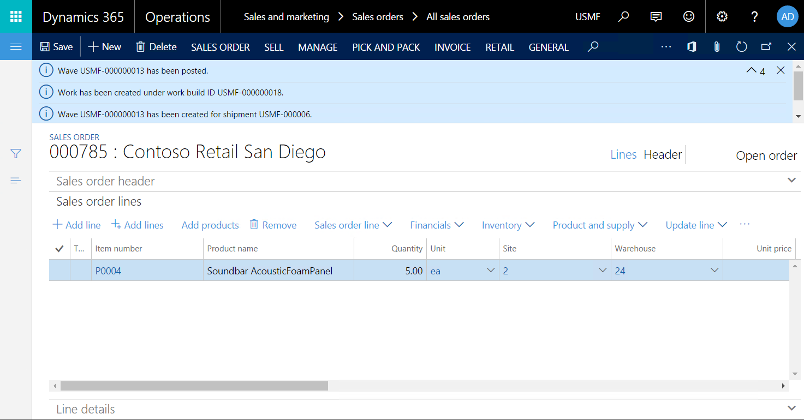This screenshot has width=804, height=420.
Task: Collapse the message list showing 4
Action: 756,71
